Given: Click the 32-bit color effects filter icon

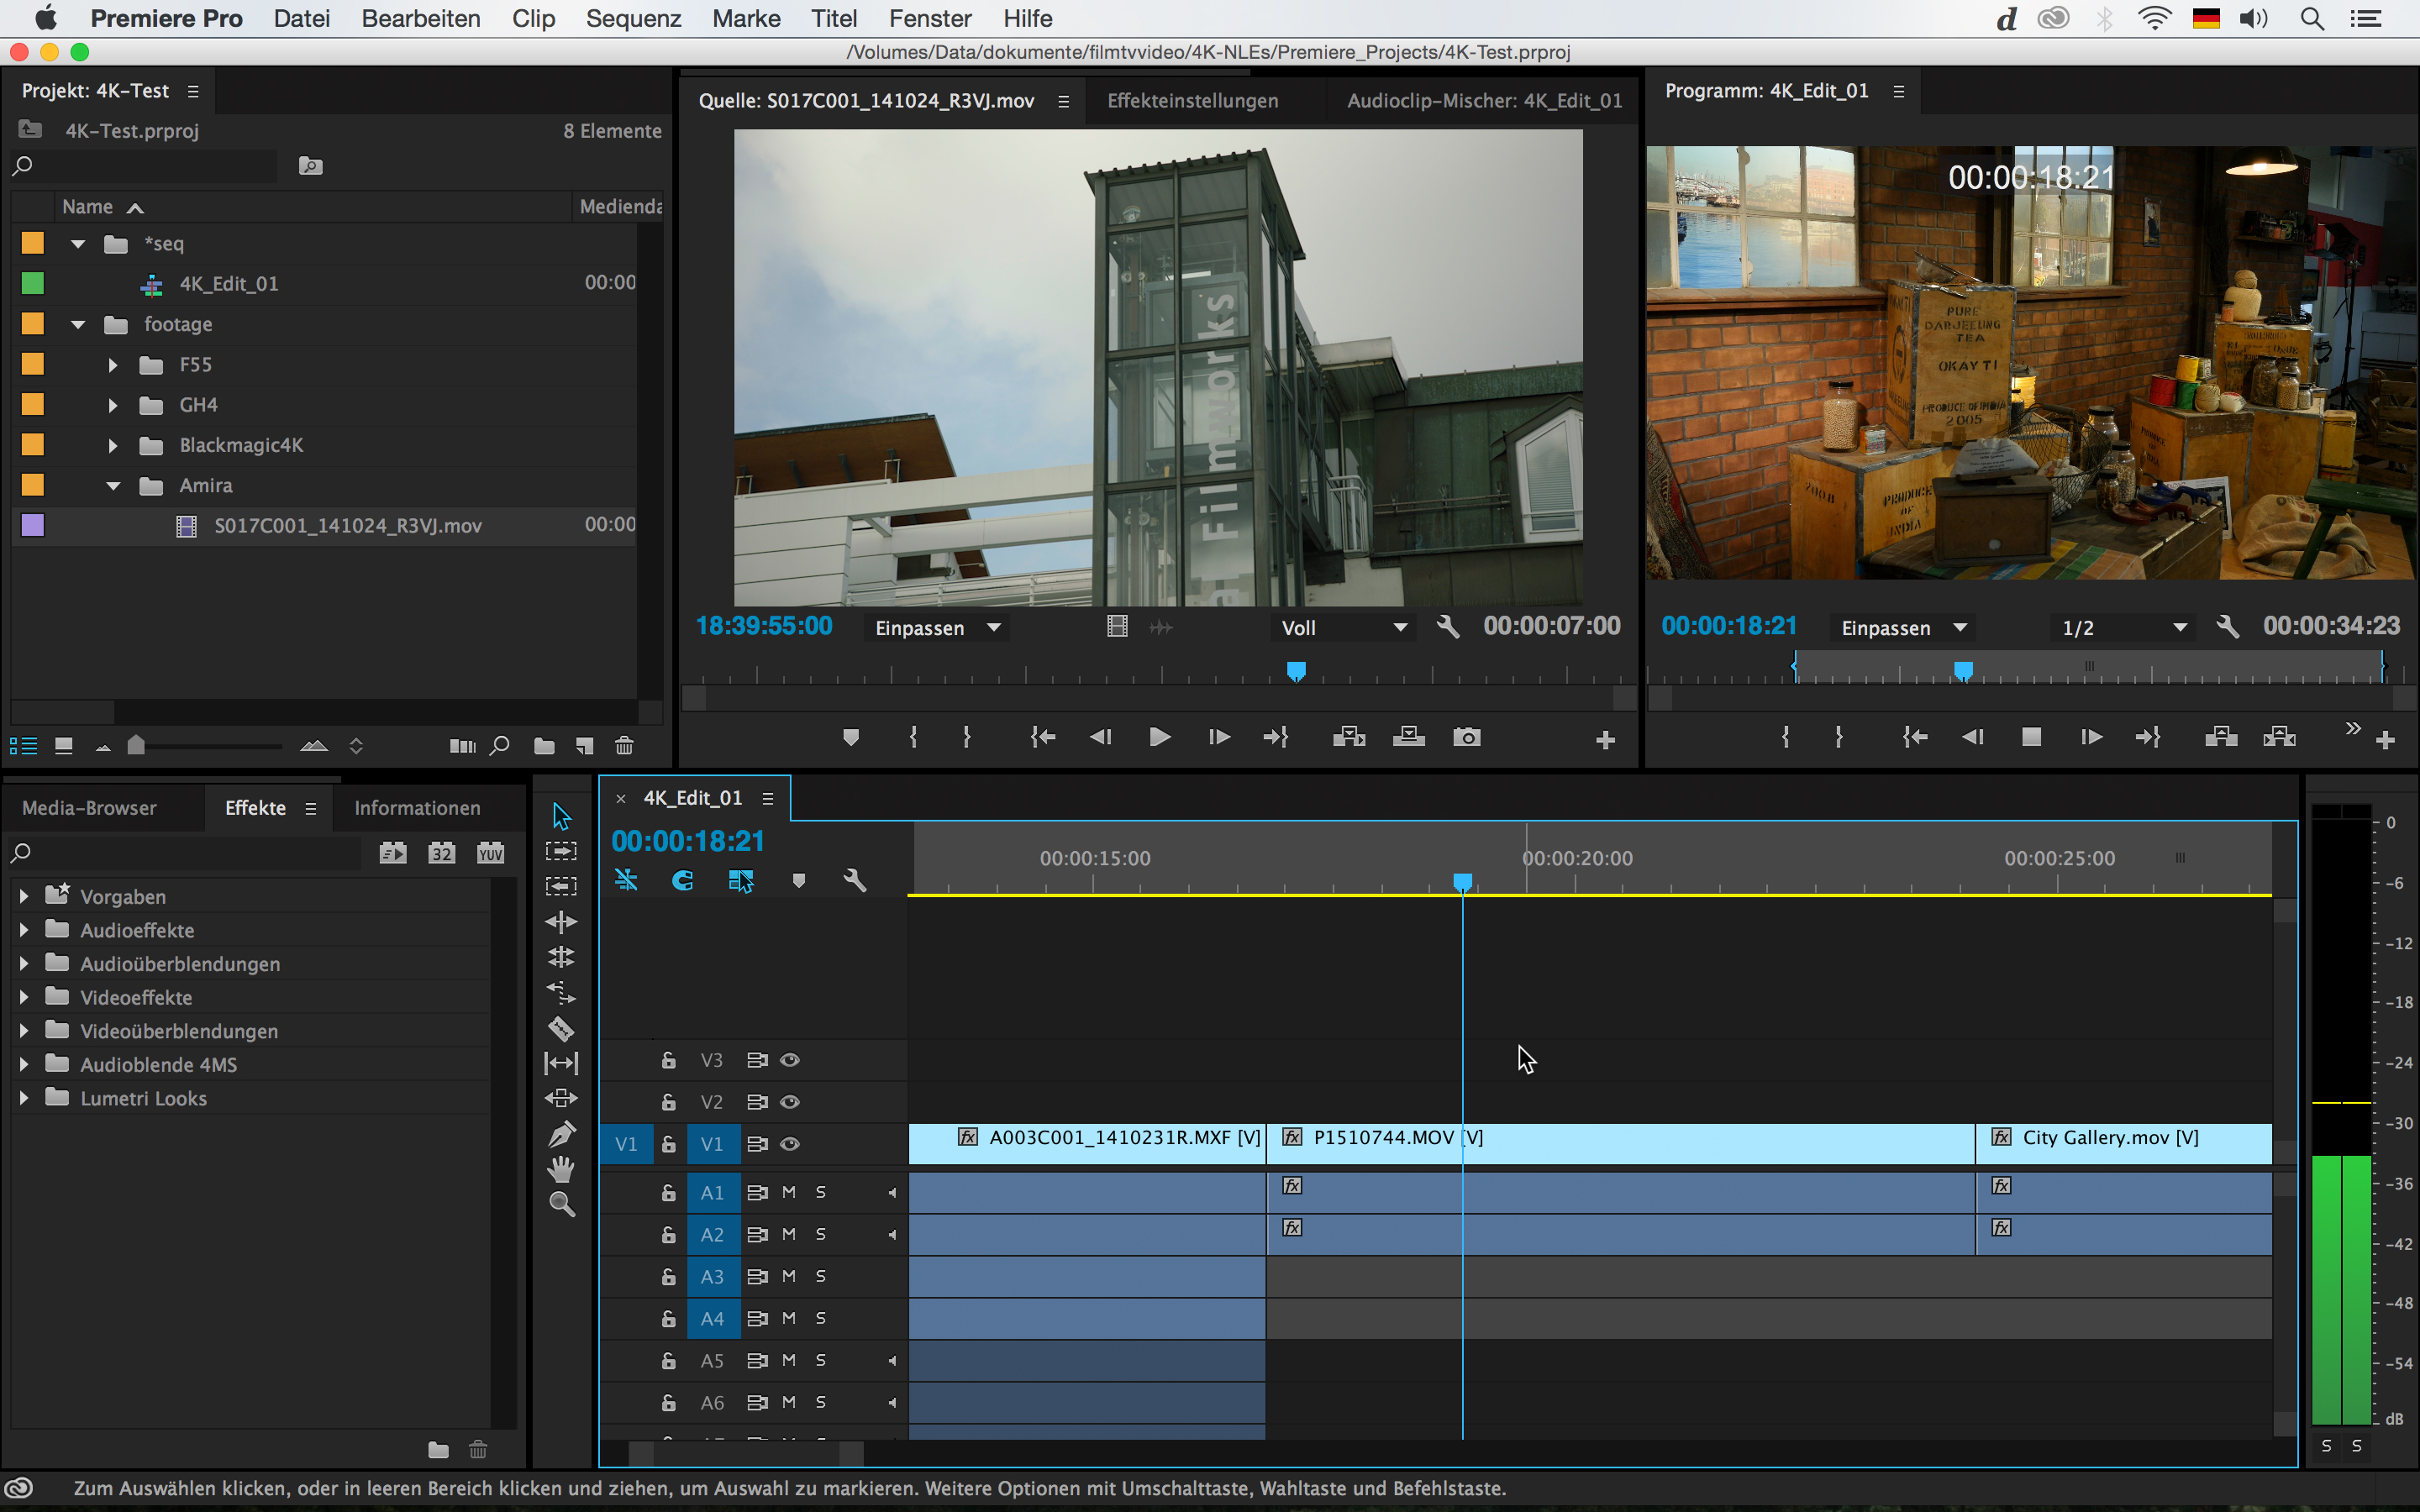Looking at the screenshot, I should click(441, 853).
